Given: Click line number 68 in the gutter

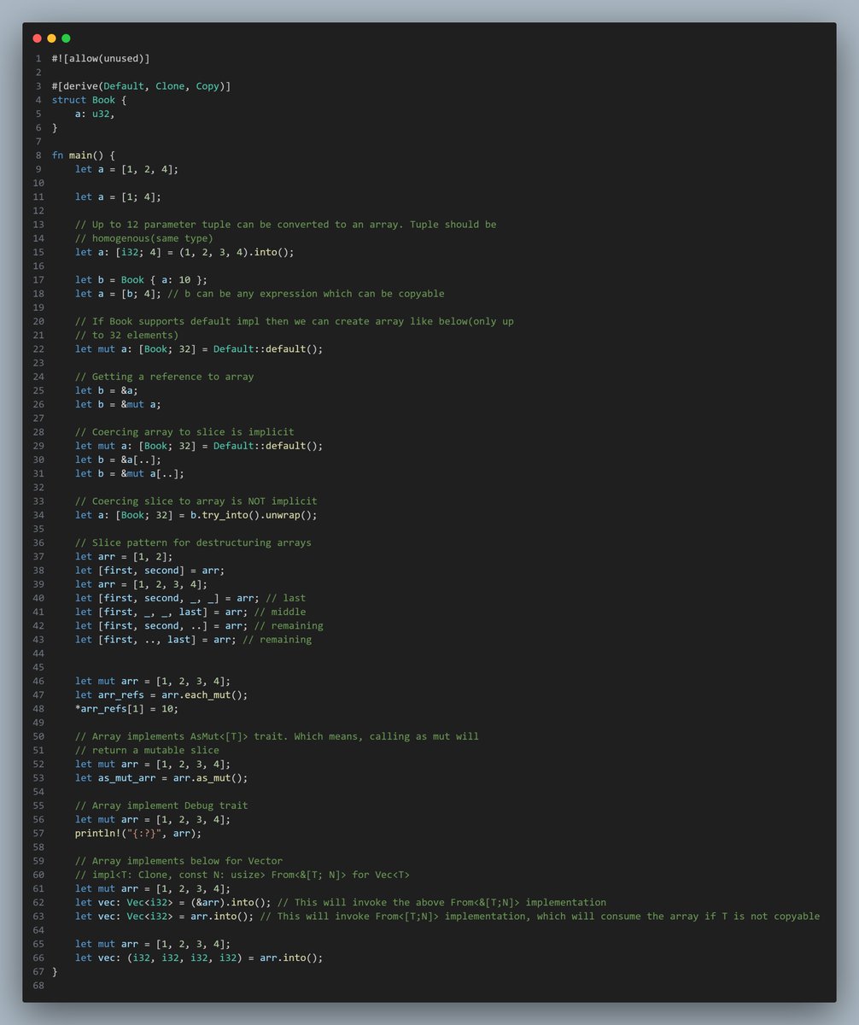Looking at the screenshot, I should click(x=37, y=986).
